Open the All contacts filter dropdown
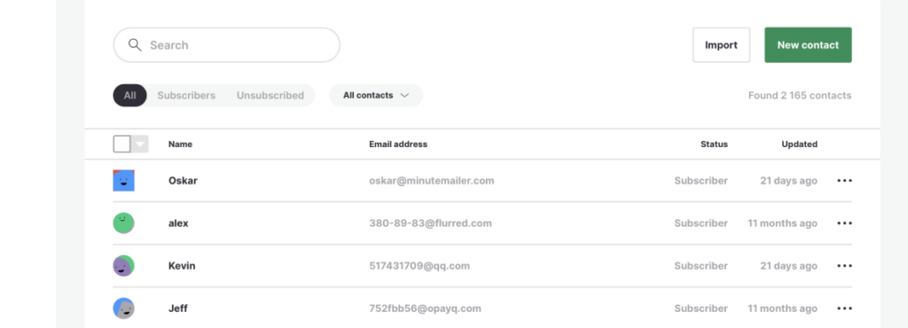This screenshot has height=328, width=908. pyautogui.click(x=376, y=96)
